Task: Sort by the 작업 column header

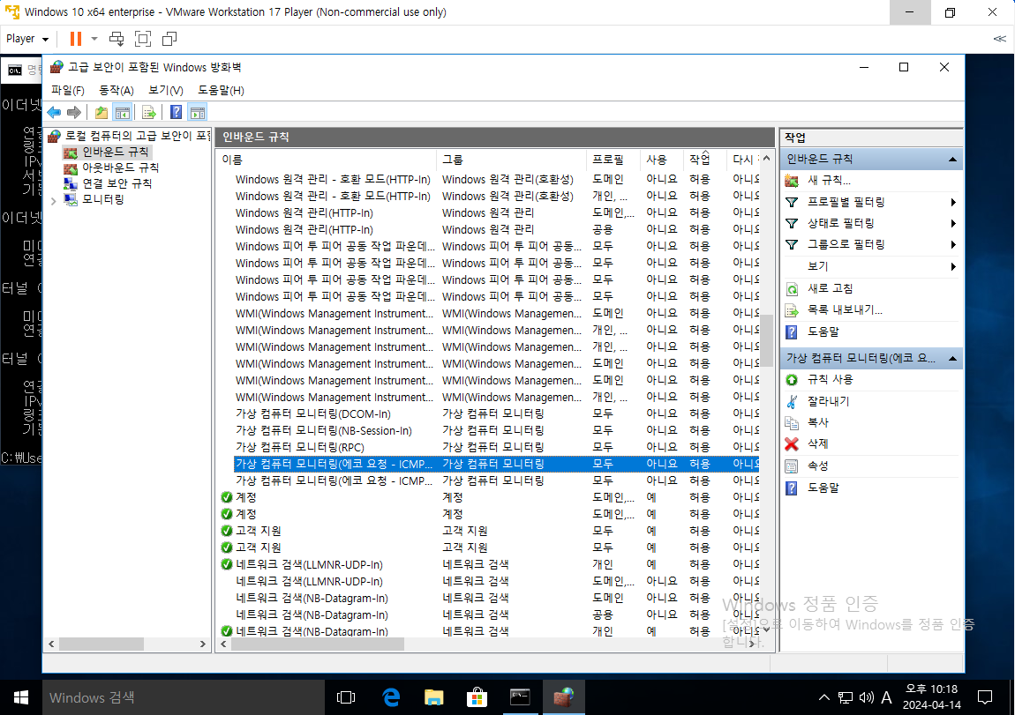Action: point(705,159)
